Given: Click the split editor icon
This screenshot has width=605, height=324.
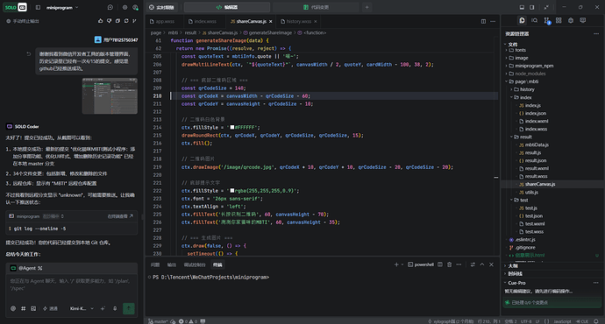Looking at the screenshot, I should (x=483, y=21).
